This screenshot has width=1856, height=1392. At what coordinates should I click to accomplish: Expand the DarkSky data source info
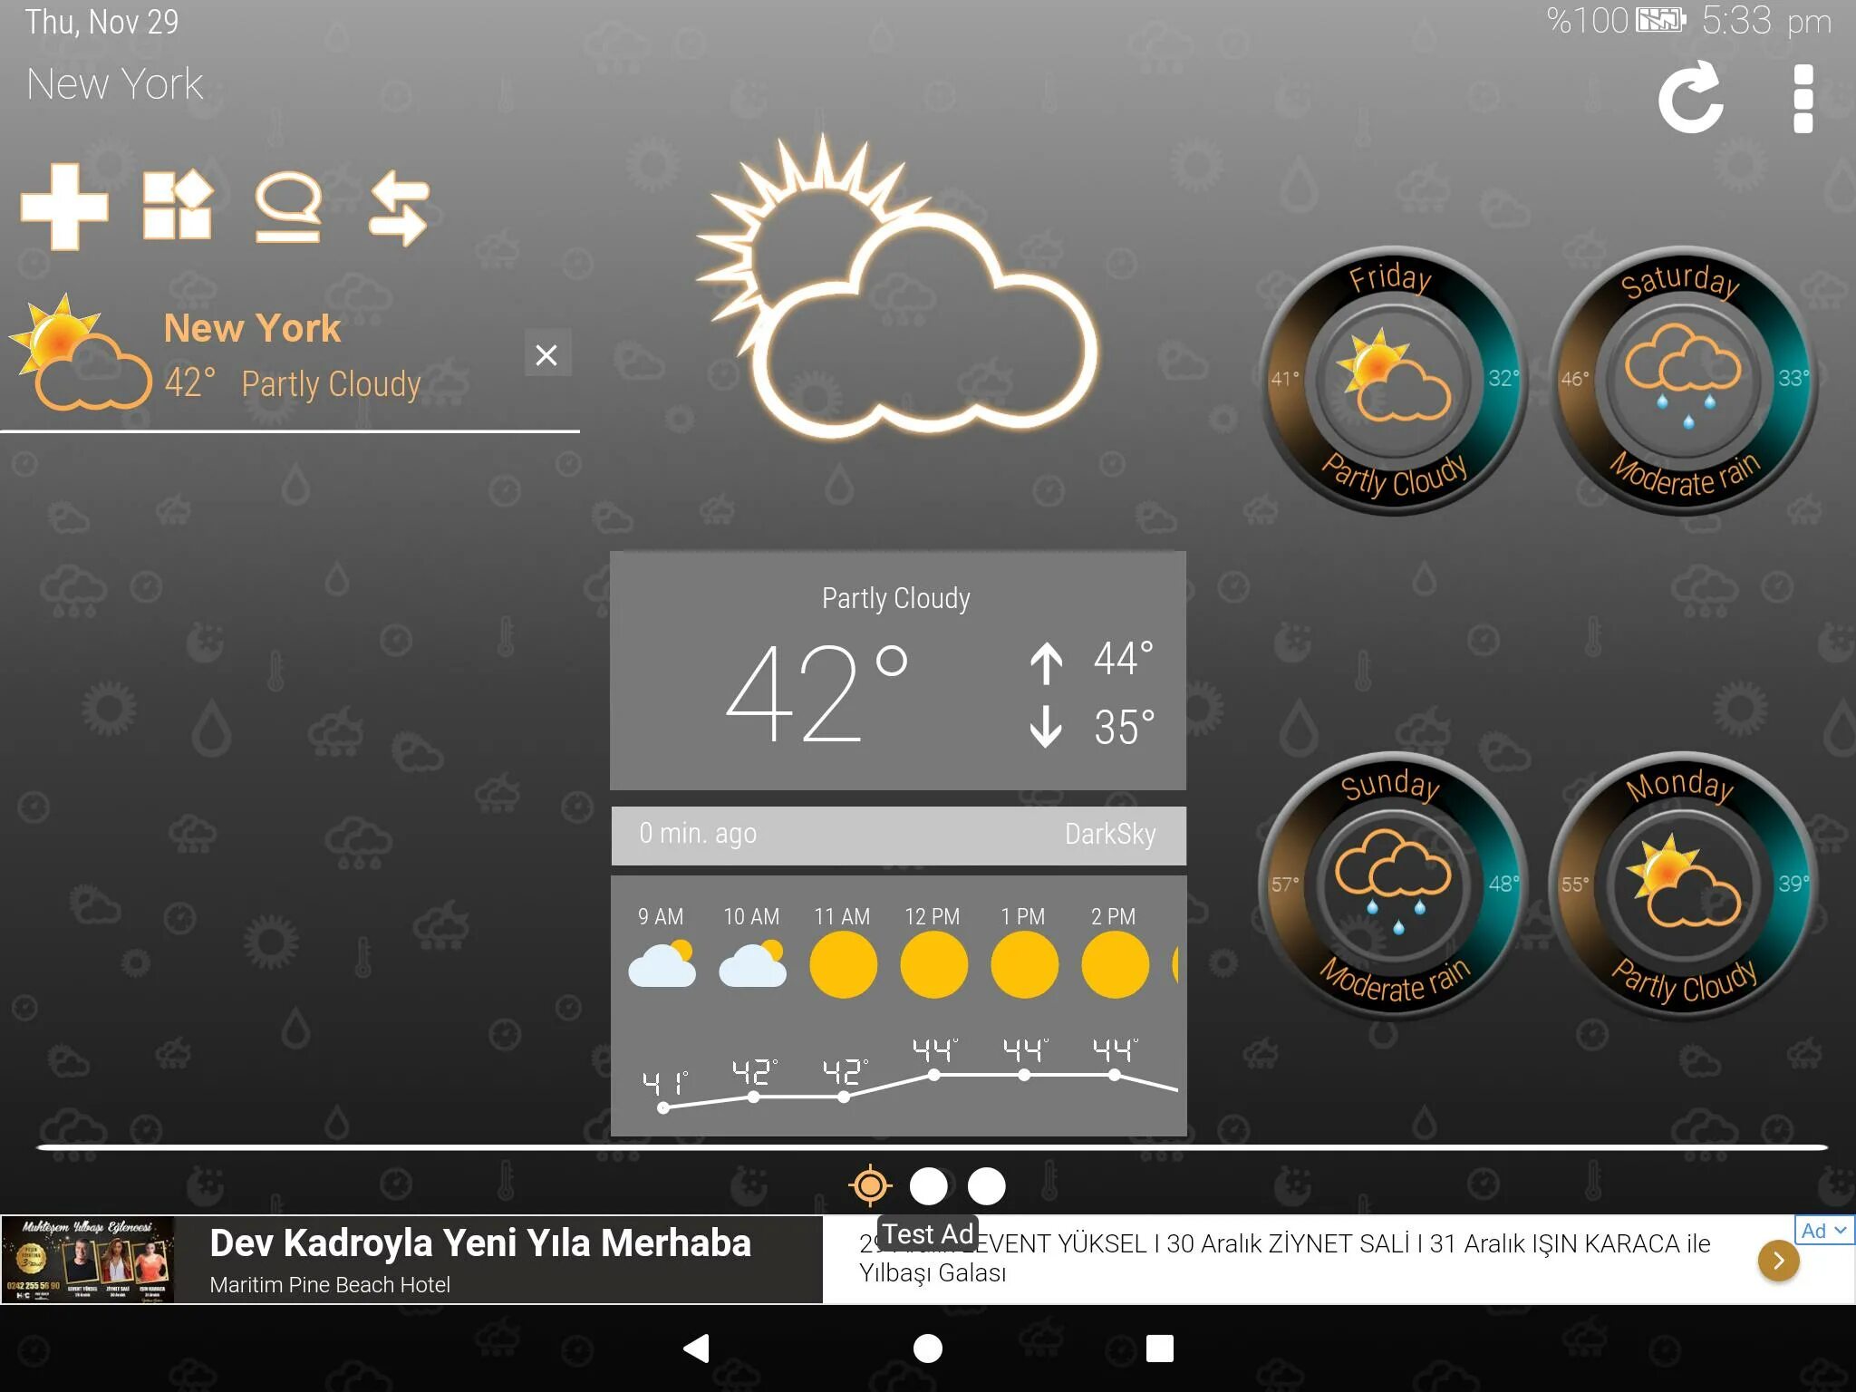(1109, 834)
